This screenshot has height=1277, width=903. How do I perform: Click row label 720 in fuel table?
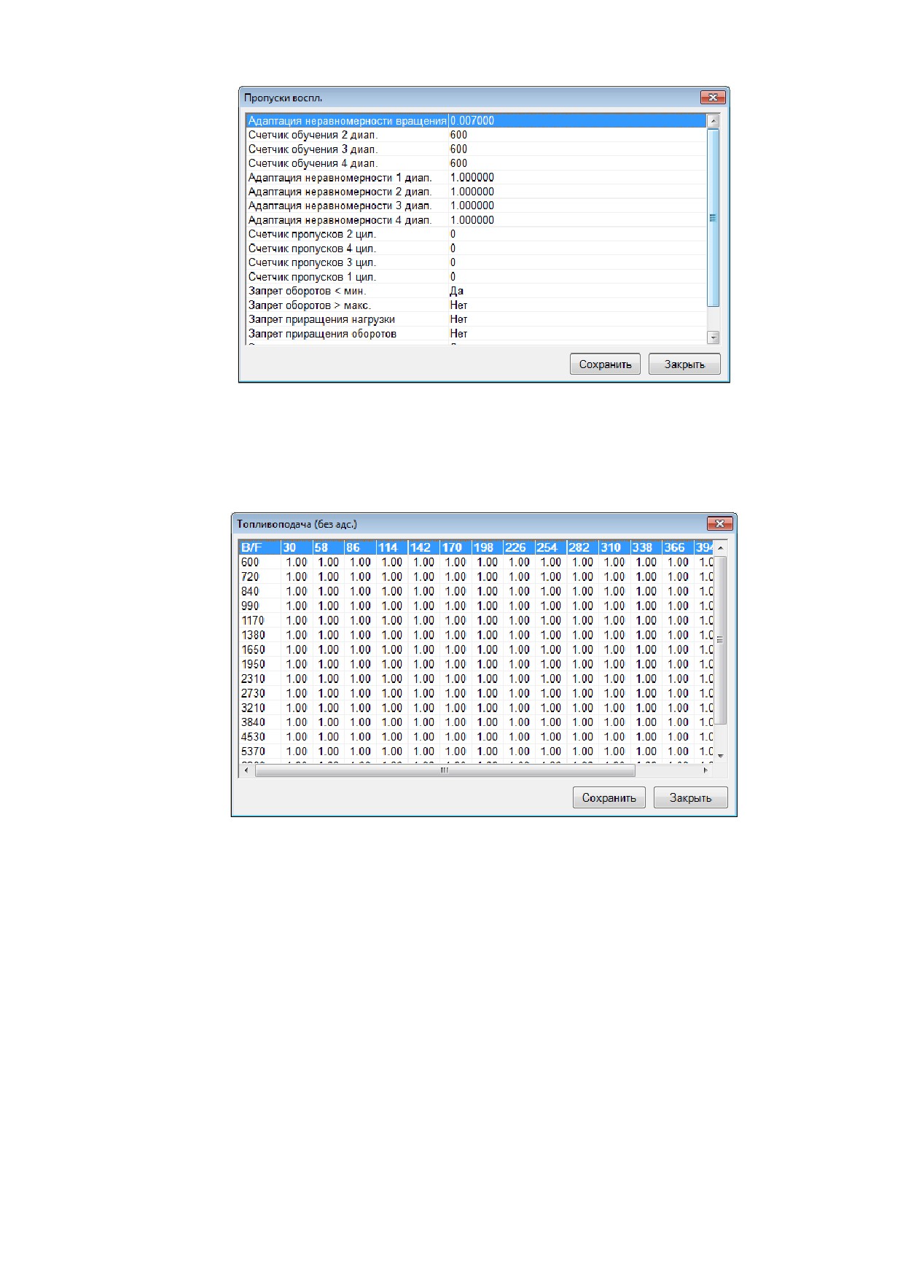point(250,577)
